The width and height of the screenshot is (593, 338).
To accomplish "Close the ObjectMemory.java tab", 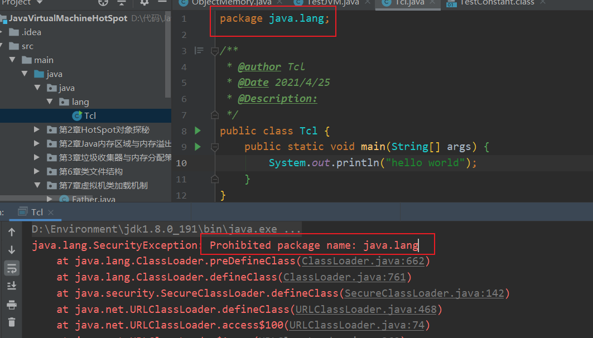I will click(x=279, y=3).
